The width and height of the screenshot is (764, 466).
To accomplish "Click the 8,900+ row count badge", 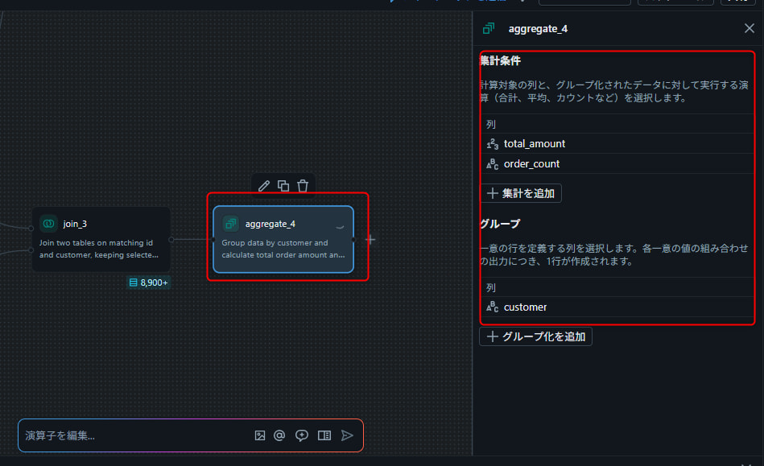I will point(149,282).
